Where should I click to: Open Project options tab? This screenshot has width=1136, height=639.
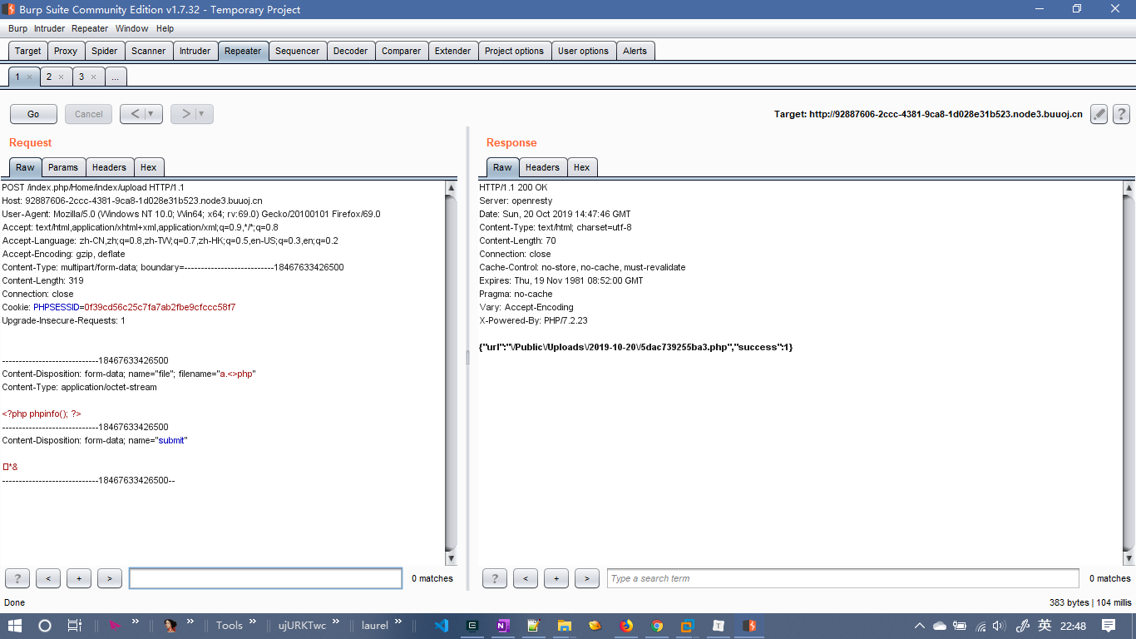514,51
